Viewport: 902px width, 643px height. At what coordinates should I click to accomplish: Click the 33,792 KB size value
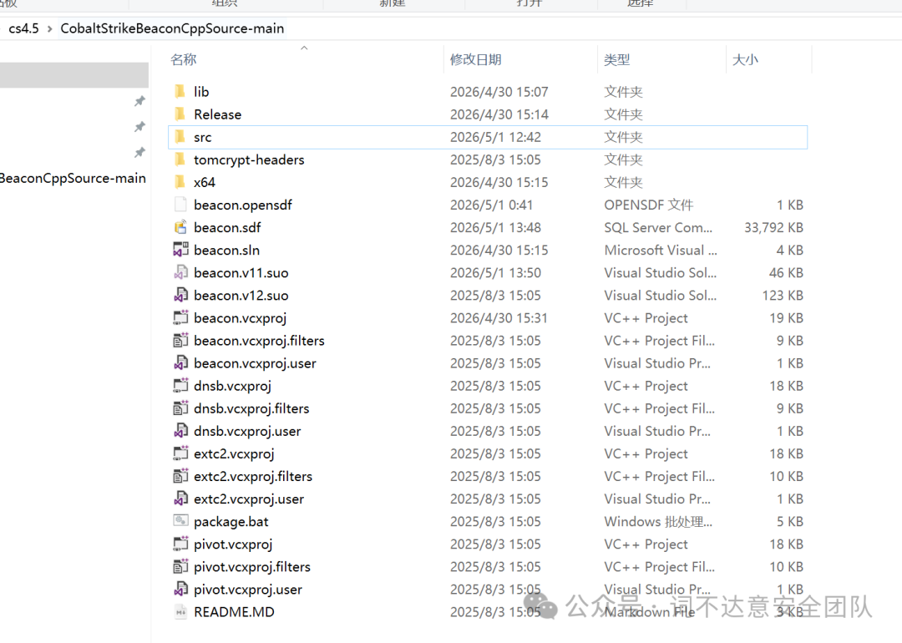click(773, 228)
